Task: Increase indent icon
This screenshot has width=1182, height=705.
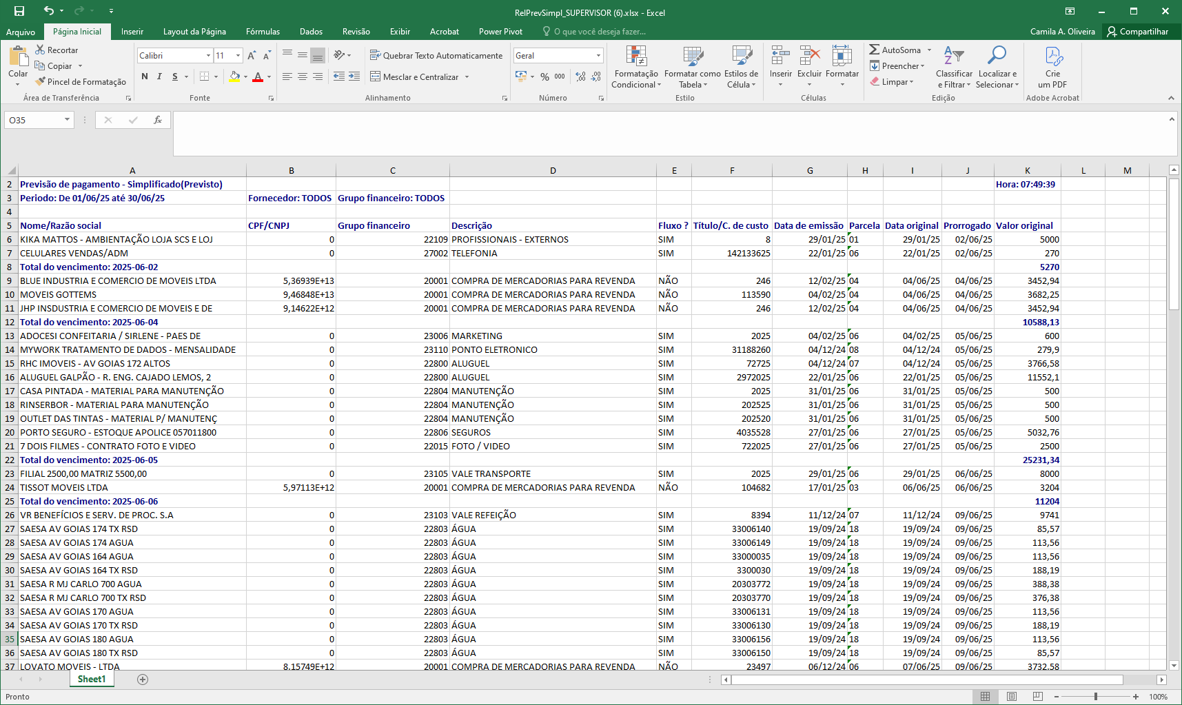Action: [x=354, y=76]
